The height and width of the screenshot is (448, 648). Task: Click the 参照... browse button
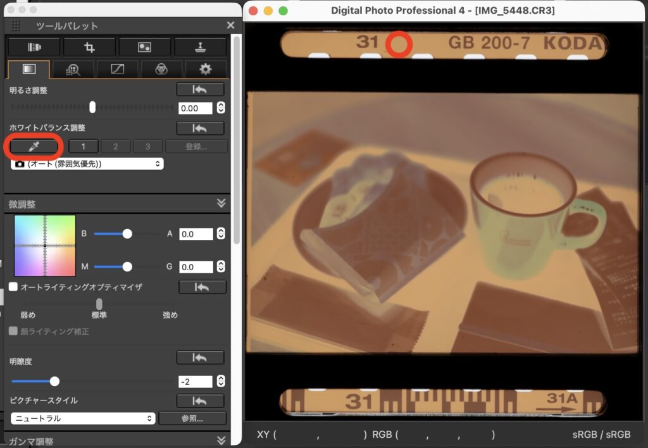[x=192, y=418]
